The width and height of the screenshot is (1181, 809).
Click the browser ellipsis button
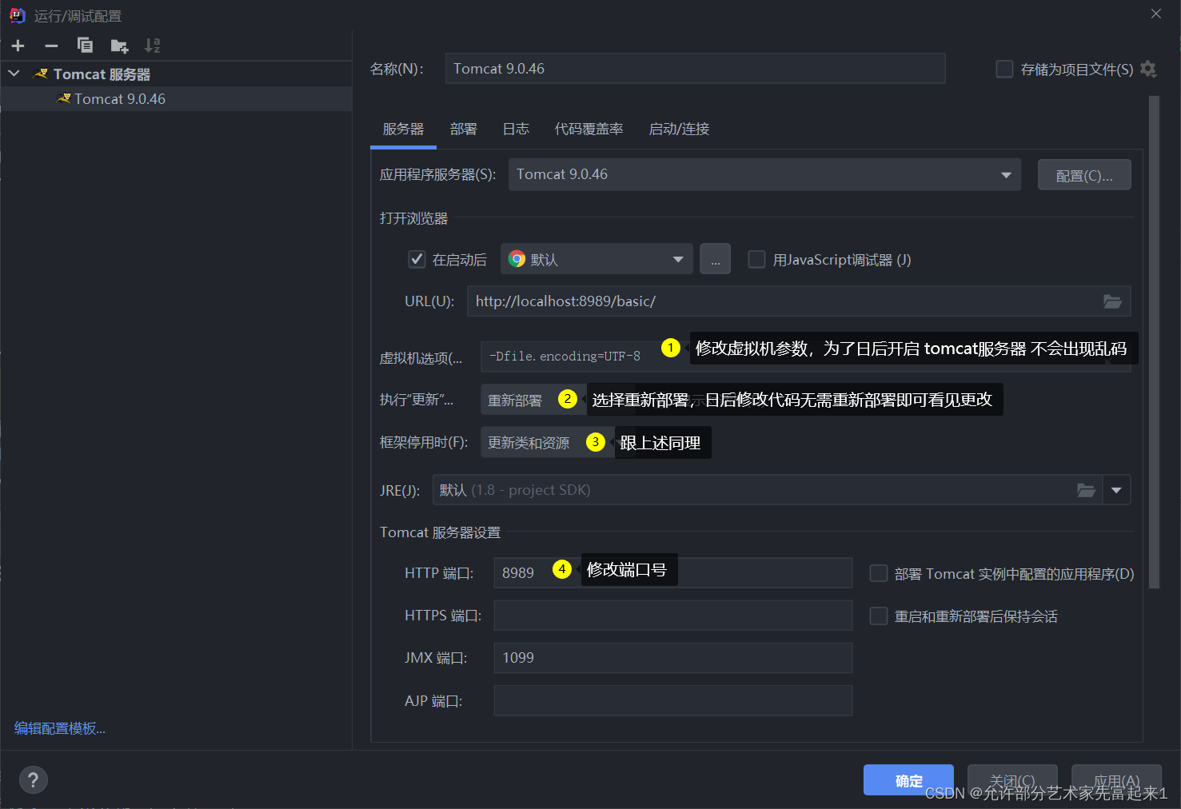[715, 259]
